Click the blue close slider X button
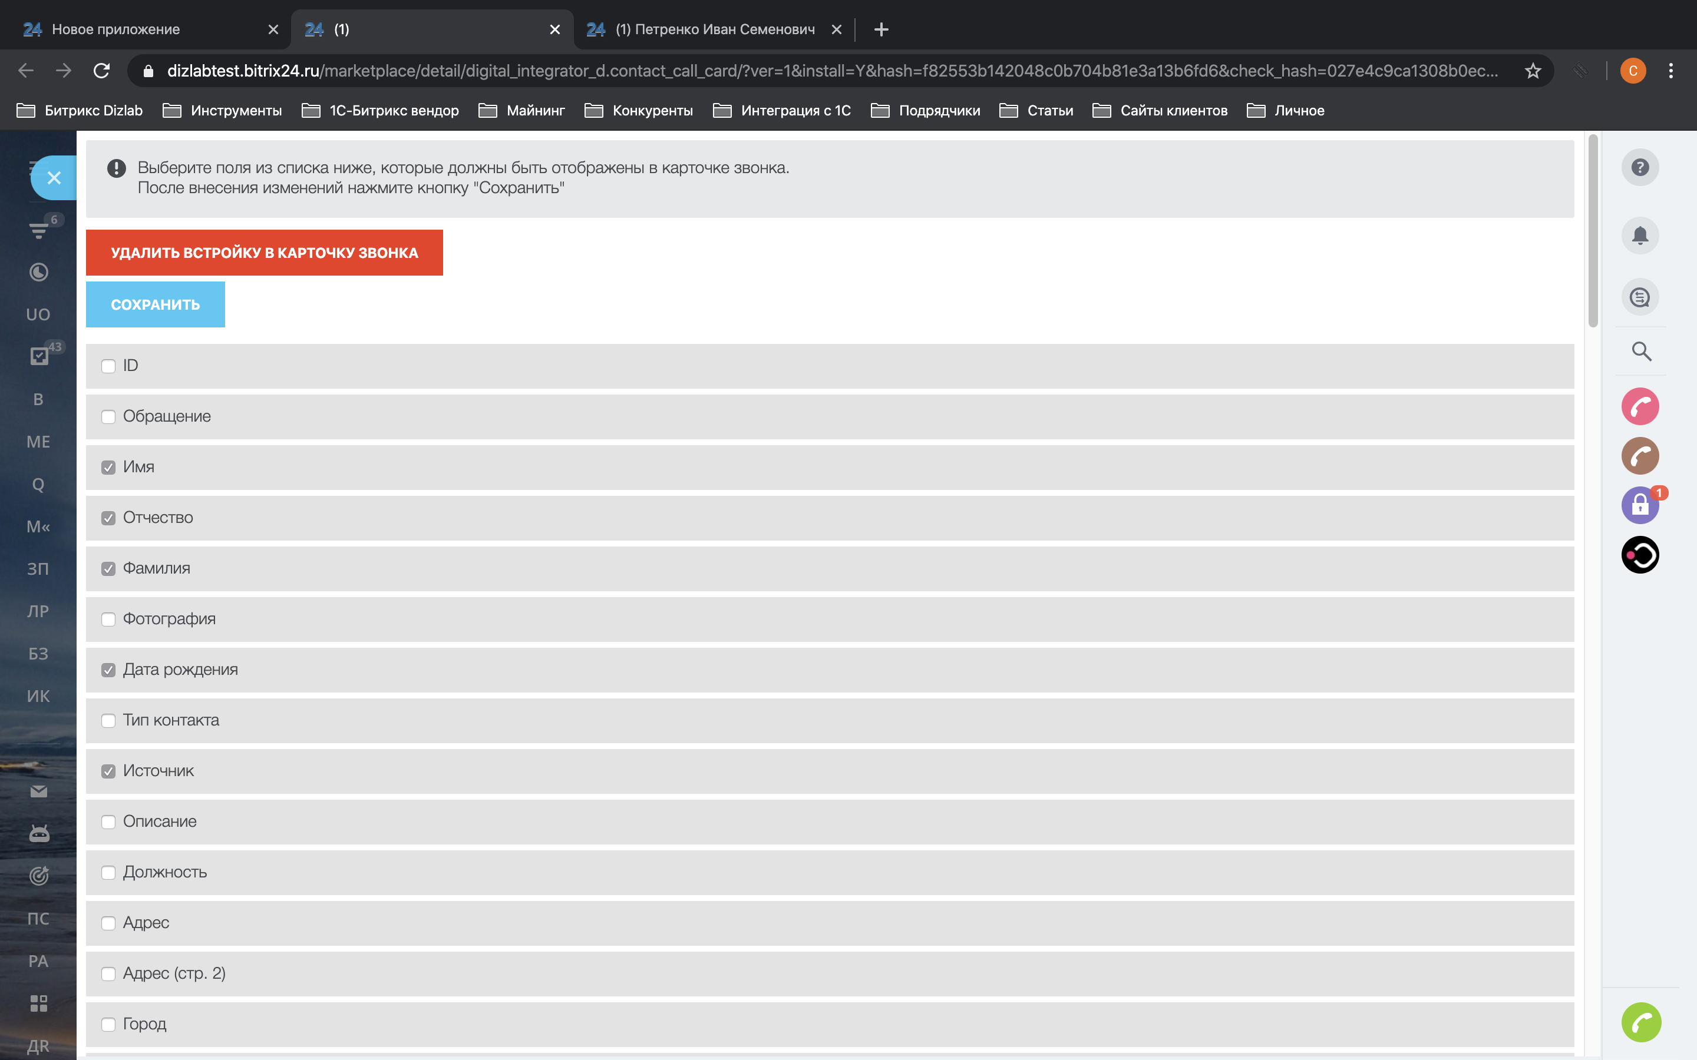This screenshot has height=1060, width=1697. coord(54,178)
